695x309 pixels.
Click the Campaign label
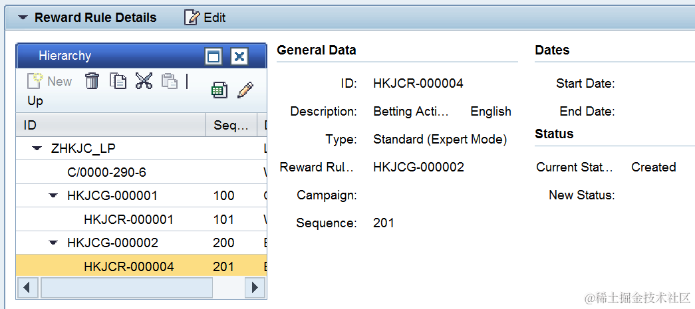click(x=327, y=195)
